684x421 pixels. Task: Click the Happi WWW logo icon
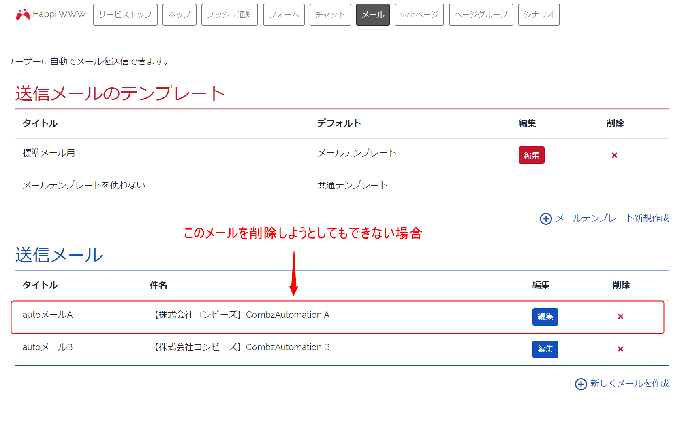pos(23,15)
